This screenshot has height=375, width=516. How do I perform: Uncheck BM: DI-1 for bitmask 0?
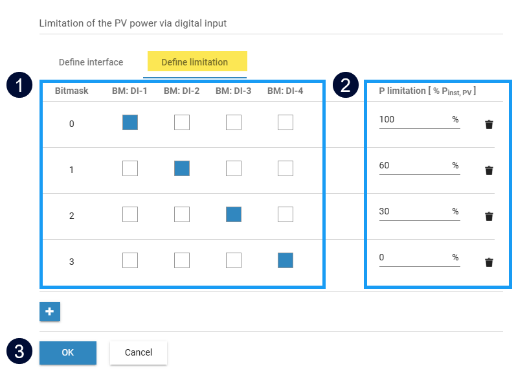click(130, 122)
